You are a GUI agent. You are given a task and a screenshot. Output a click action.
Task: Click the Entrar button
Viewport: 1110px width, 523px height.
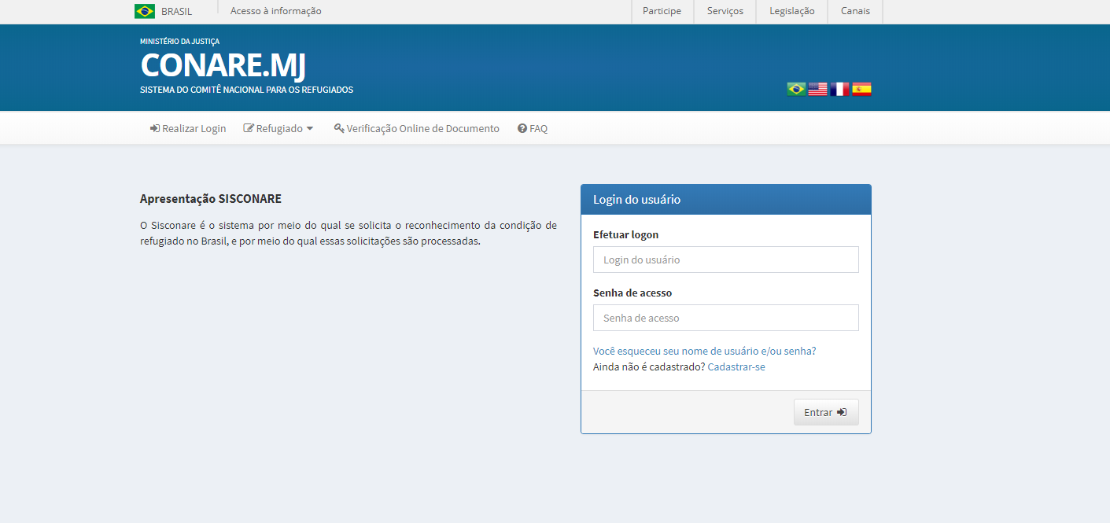826,412
